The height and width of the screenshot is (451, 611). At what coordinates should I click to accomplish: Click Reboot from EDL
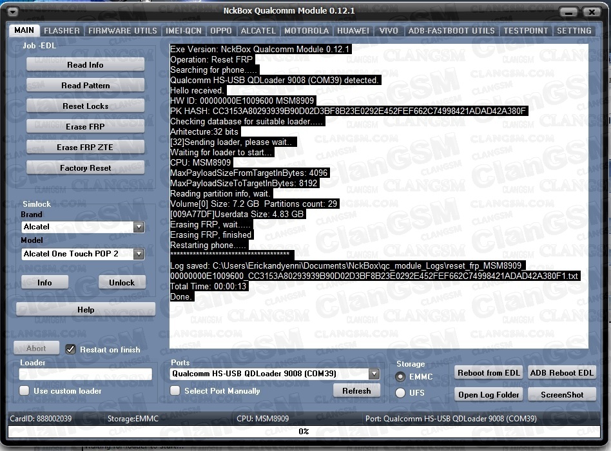(489, 372)
